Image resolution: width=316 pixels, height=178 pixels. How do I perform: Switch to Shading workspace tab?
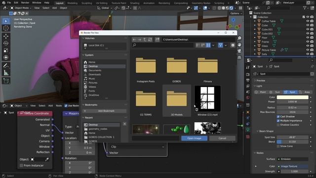point(135,3)
